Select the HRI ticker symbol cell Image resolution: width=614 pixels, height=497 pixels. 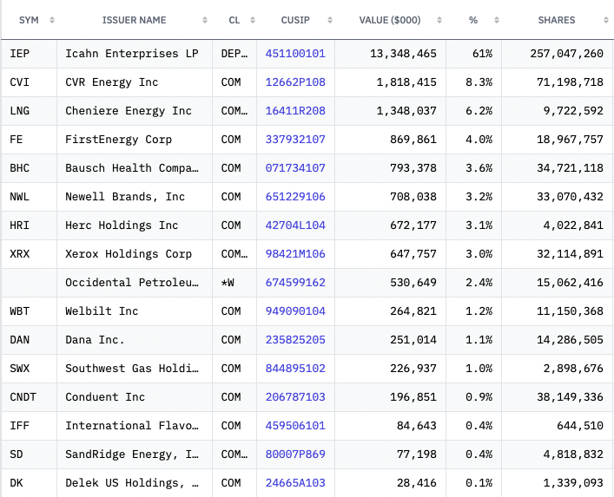tap(20, 226)
